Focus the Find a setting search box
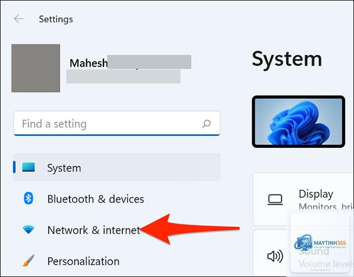 tap(117, 123)
